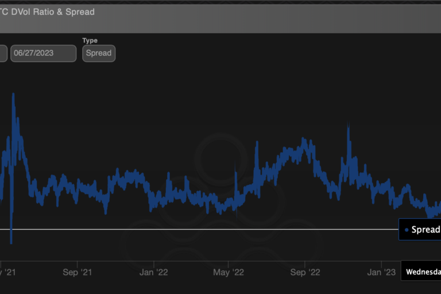Click the Wednesday date tooltip box
This screenshot has height=294, width=441.
click(x=420, y=272)
